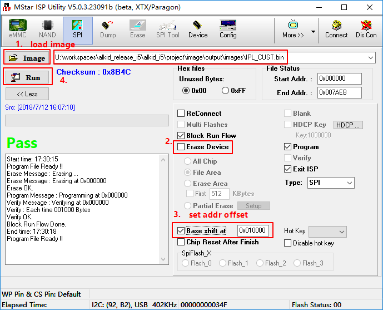383x310 pixels.
Task: Click the Dis Con disconnect icon
Action: [366, 29]
